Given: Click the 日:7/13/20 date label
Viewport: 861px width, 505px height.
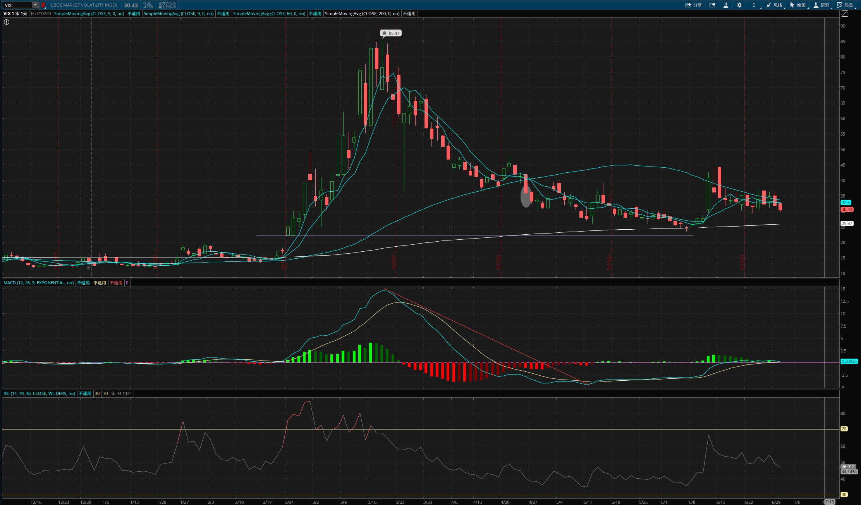Looking at the screenshot, I should [x=41, y=14].
